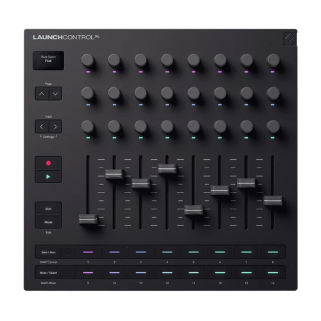Viewport: 321px width, 321px height.
Task: Grab the fader cap above button 8
Action: [x=273, y=200]
